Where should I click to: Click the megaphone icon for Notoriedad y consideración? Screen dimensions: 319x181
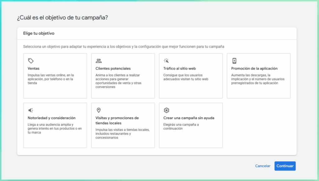tap(31, 110)
